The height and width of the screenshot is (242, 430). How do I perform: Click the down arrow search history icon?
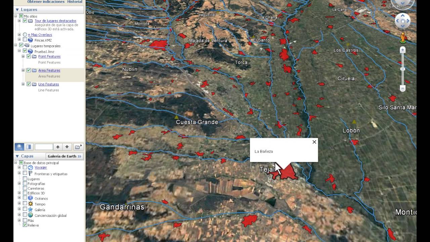[67, 147]
